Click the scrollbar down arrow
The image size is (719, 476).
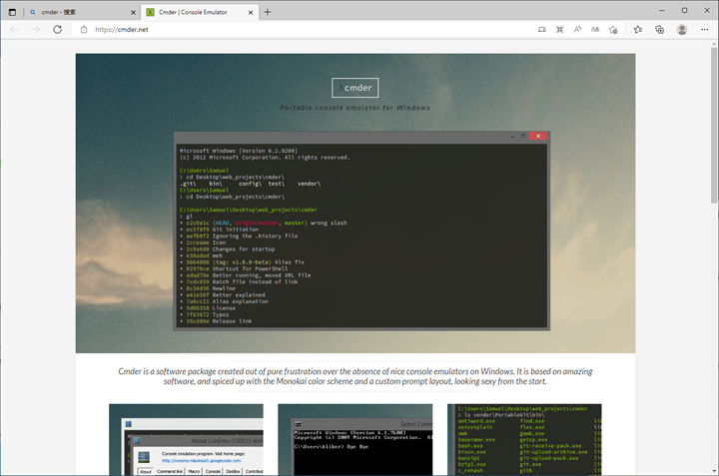(x=714, y=470)
